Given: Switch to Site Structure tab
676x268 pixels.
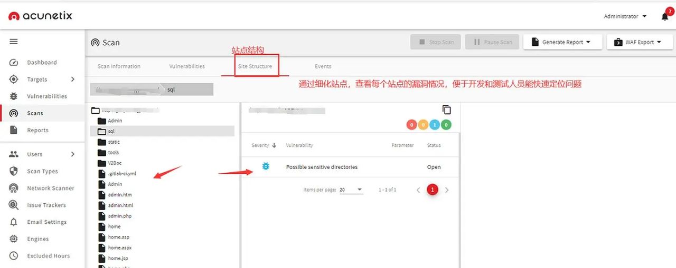Looking at the screenshot, I should (255, 66).
